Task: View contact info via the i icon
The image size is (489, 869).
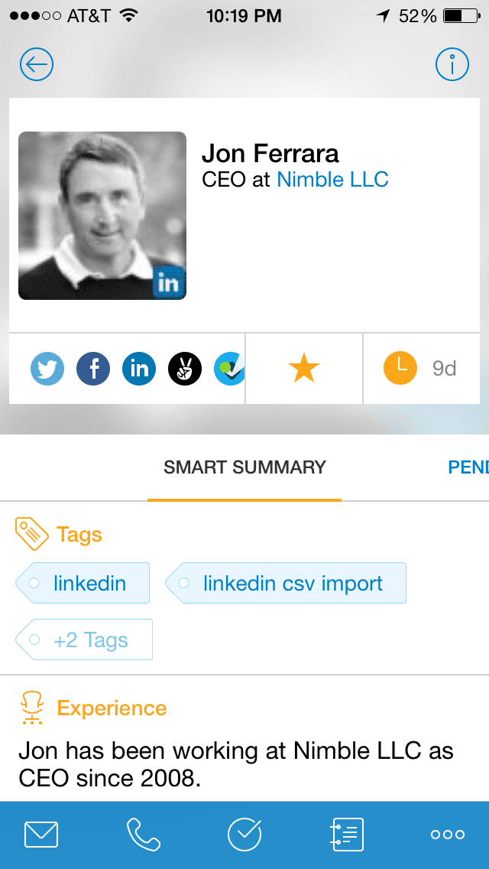Action: coord(452,64)
